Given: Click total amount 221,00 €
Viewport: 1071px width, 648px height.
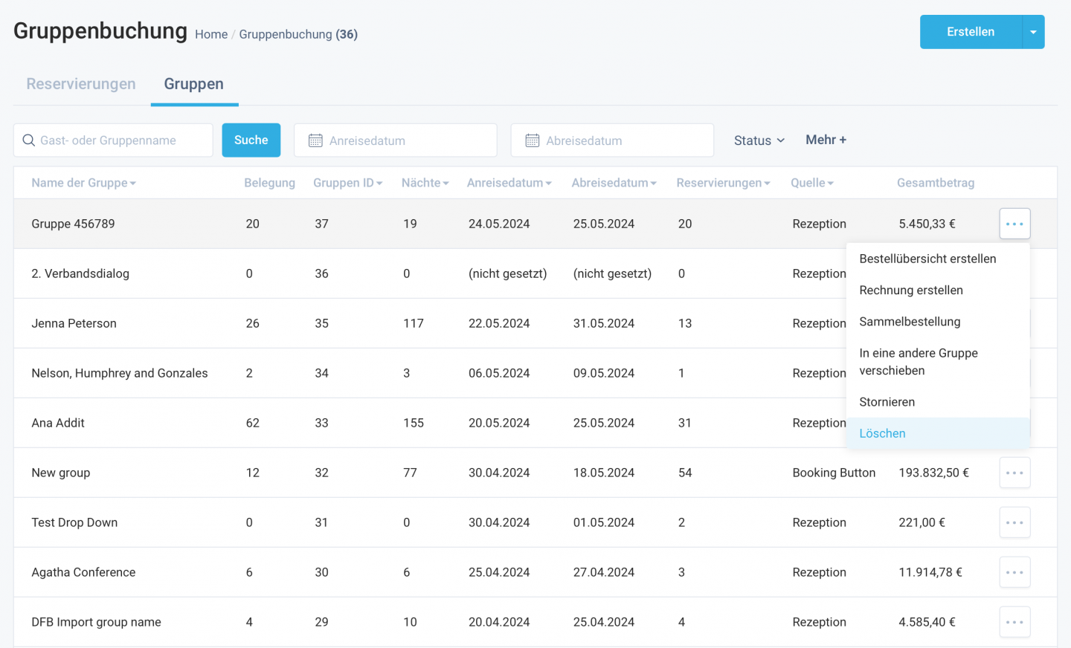Looking at the screenshot, I should 922,522.
